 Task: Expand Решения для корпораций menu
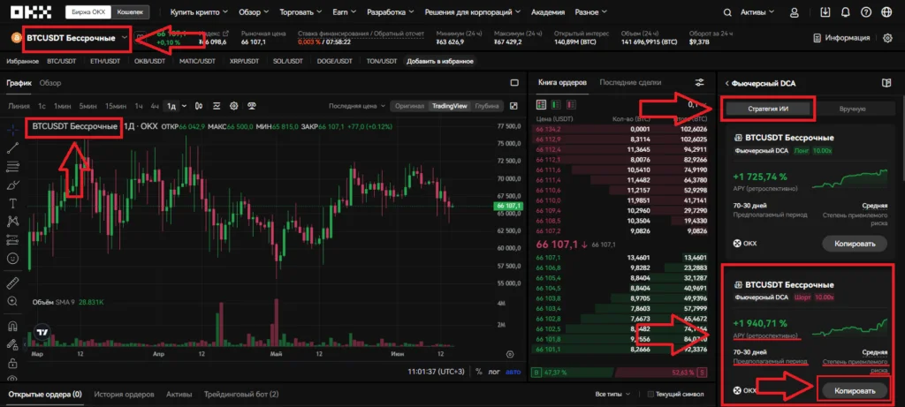[x=473, y=12]
